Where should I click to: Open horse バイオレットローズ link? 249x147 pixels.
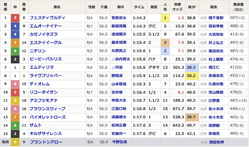point(47,117)
